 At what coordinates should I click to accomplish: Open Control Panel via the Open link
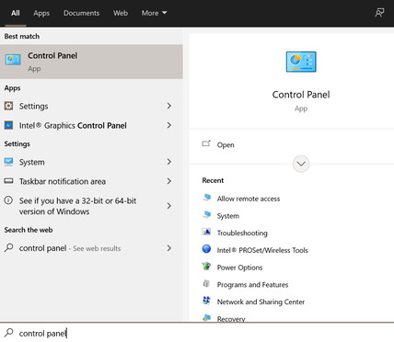point(226,145)
